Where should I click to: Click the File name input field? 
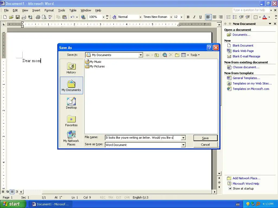click(x=143, y=138)
